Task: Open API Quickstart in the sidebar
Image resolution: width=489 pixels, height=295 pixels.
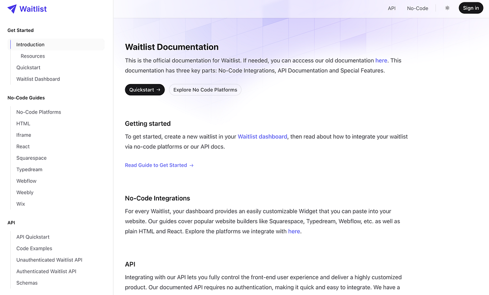Action: [33, 236]
